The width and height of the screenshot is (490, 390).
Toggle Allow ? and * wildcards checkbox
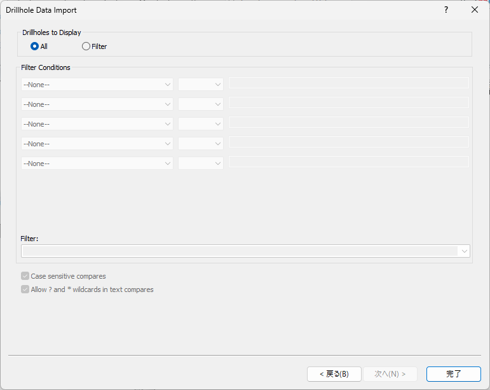[x=25, y=289]
